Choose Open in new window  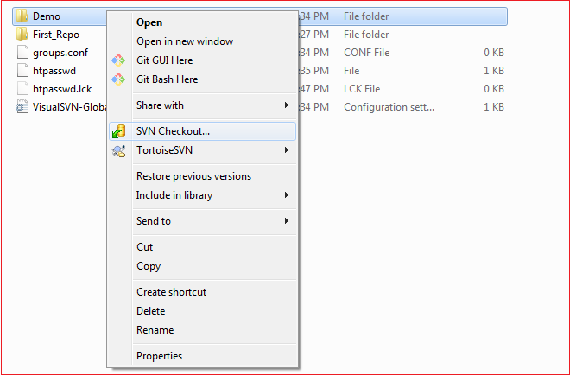[185, 41]
